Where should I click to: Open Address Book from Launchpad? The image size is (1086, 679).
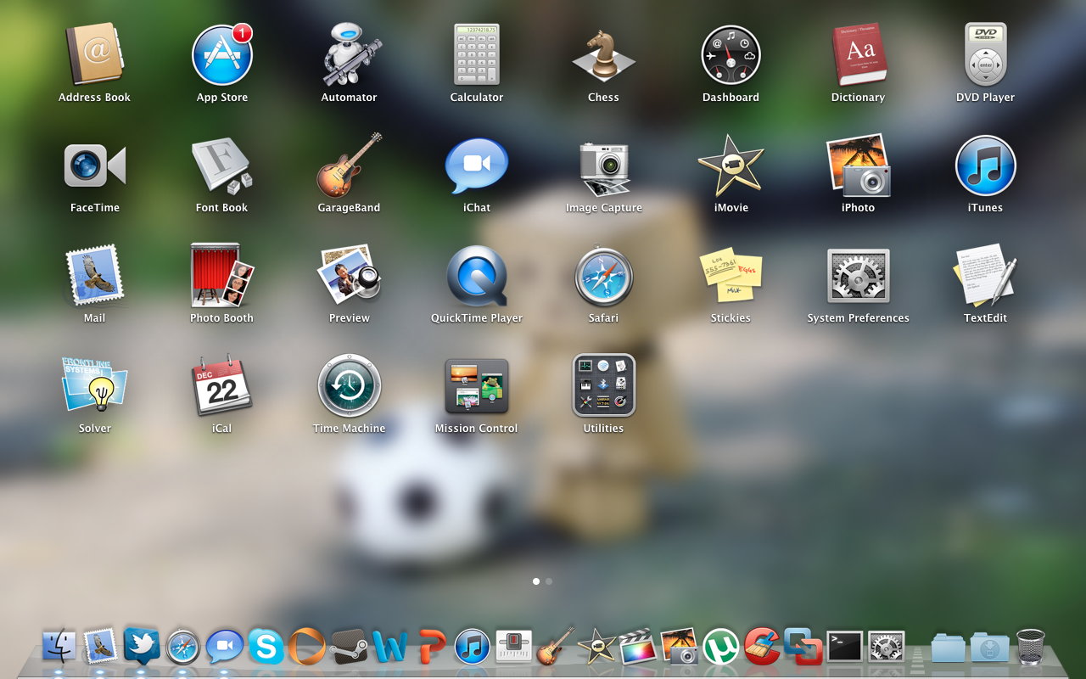95,54
